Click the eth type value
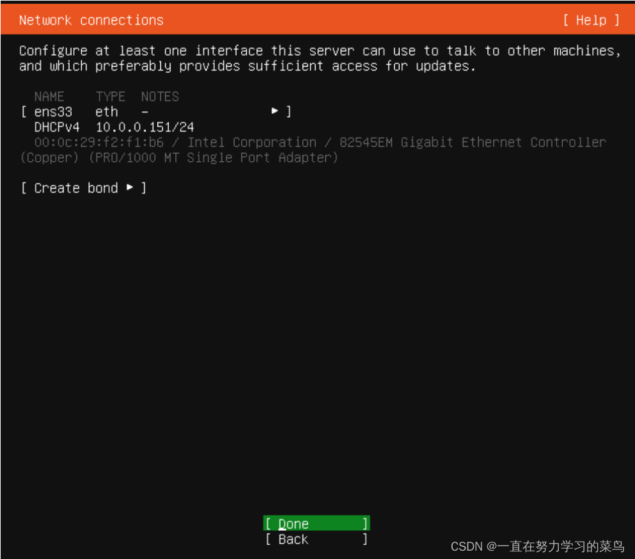 coord(107,111)
